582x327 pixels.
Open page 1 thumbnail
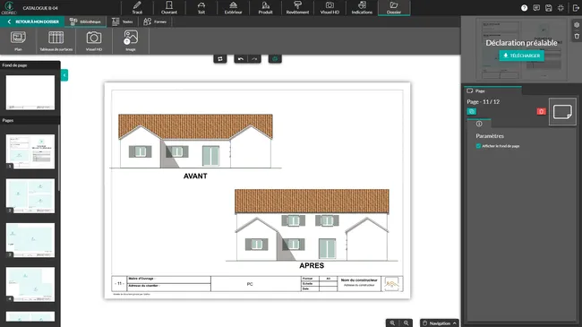pos(30,151)
